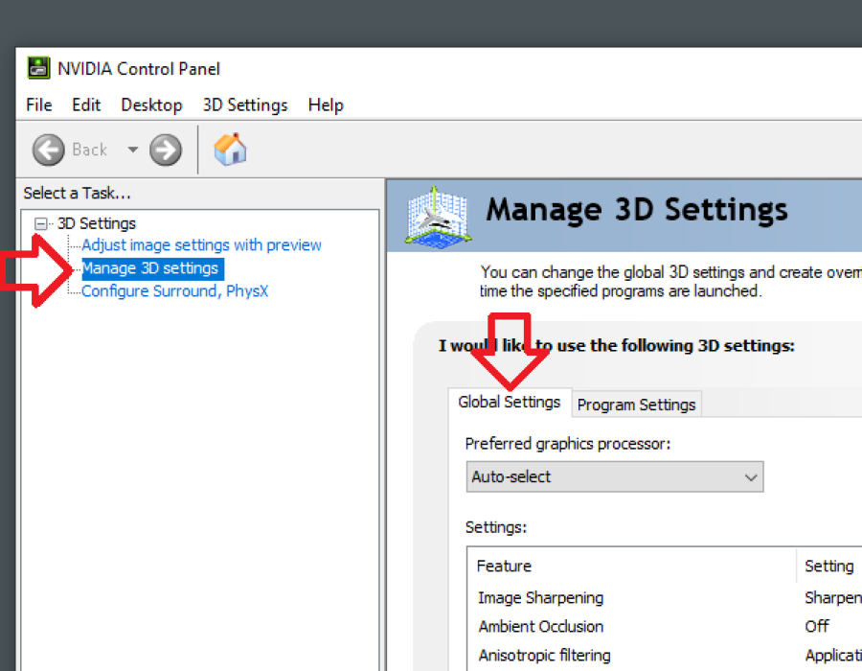Screen dimensions: 862x671
Task: Open the Edit menu
Action: tap(86, 104)
